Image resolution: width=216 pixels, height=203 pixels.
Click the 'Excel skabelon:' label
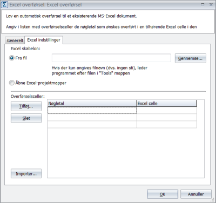(25, 49)
